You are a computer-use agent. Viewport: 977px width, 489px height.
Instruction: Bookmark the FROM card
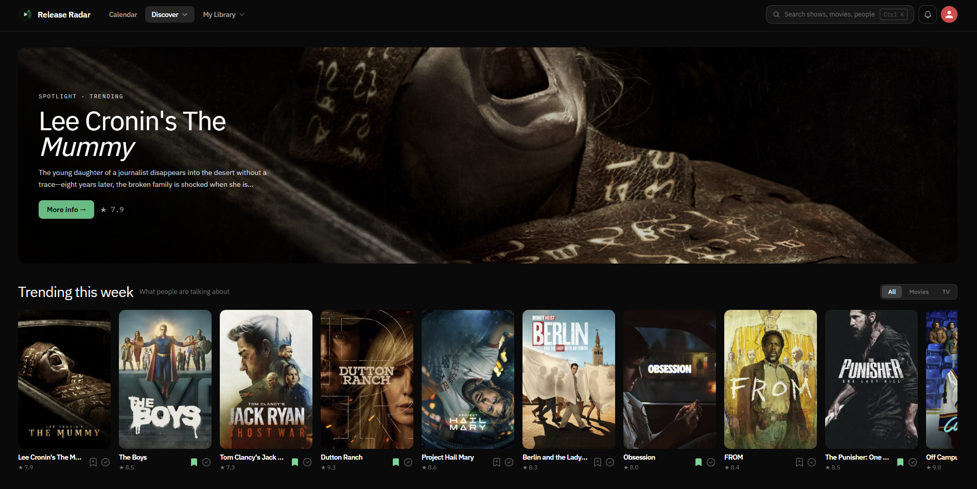(799, 462)
